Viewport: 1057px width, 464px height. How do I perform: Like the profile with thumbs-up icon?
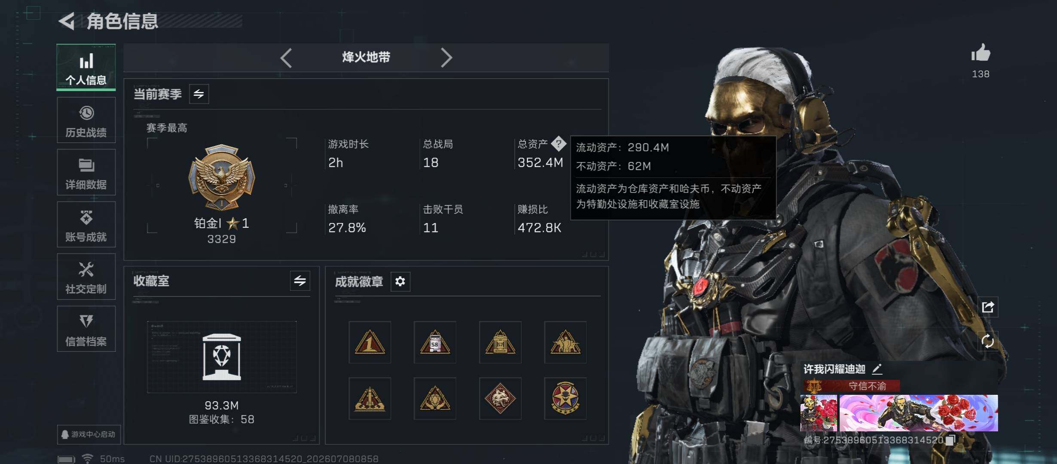tap(981, 54)
